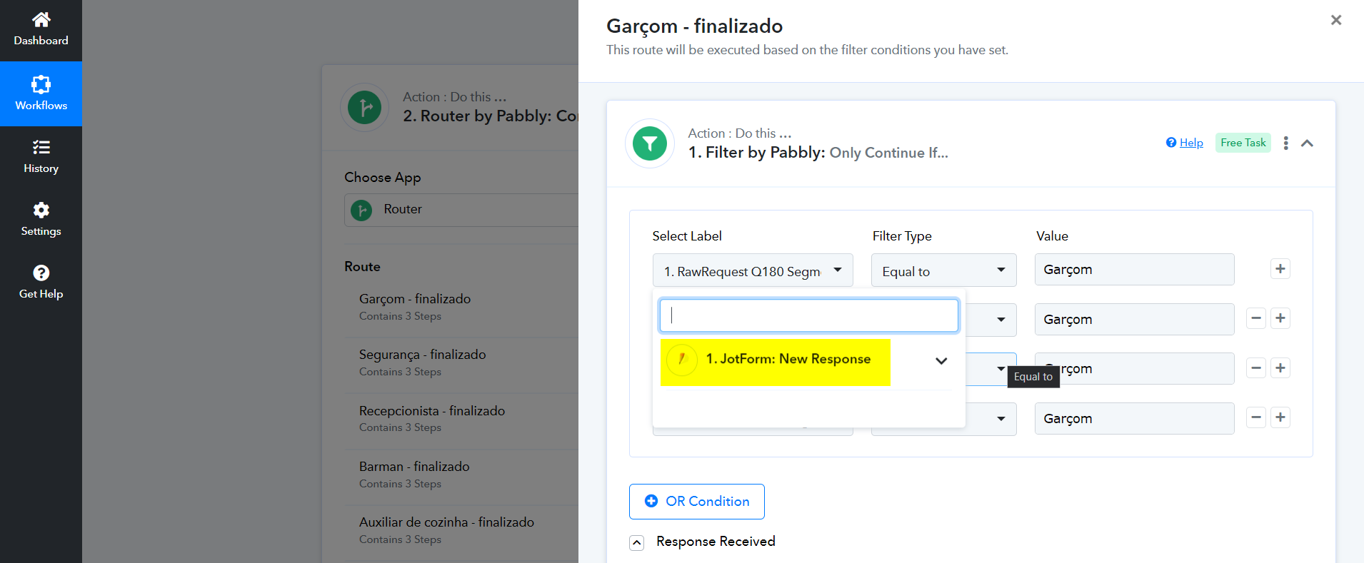1364x563 pixels.
Task: Collapse the Filter by Pabbly step
Action: (x=1308, y=143)
